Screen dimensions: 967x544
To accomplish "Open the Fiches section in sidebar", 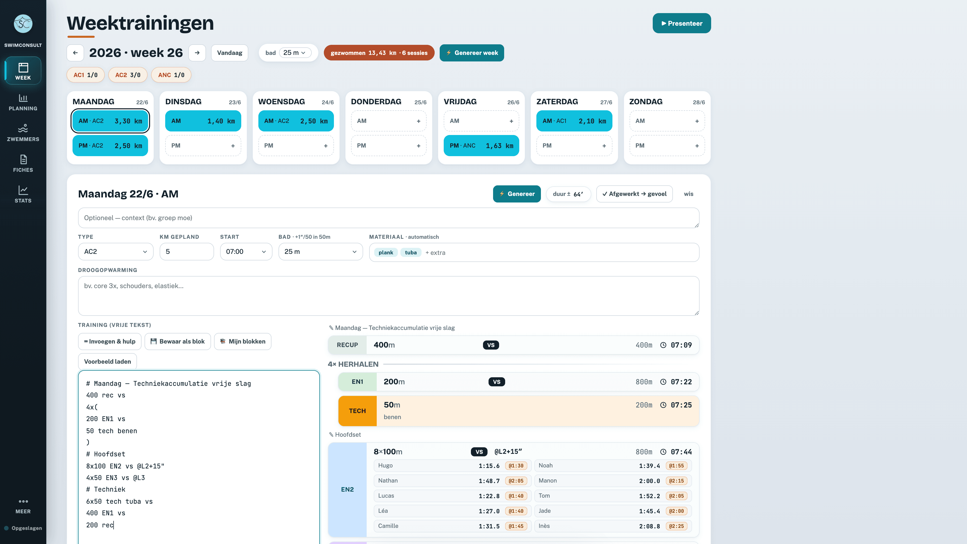I will click(23, 164).
